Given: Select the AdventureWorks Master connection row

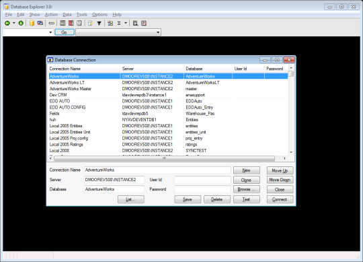Looking at the screenshot, I should (x=168, y=89).
